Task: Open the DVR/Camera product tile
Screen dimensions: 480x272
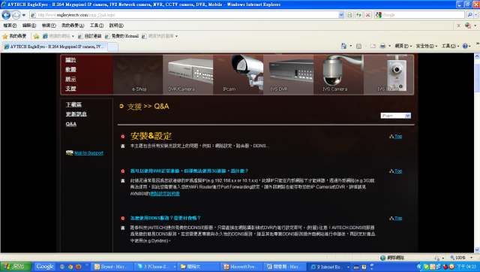Action: 188,74
